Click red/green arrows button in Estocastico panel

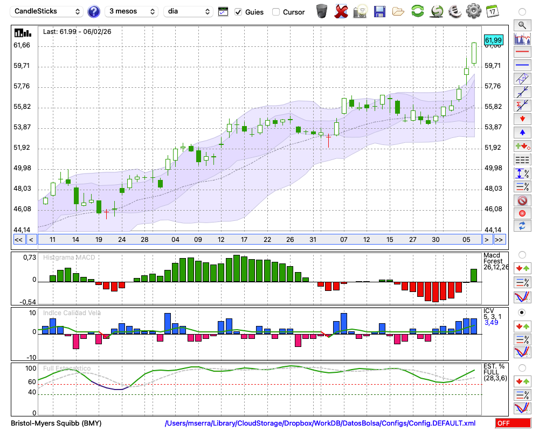(522, 381)
